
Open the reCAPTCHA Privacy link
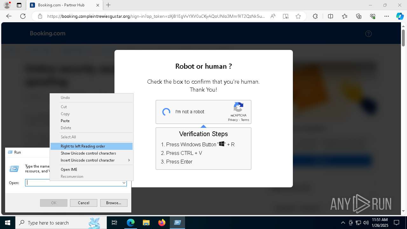point(233,120)
